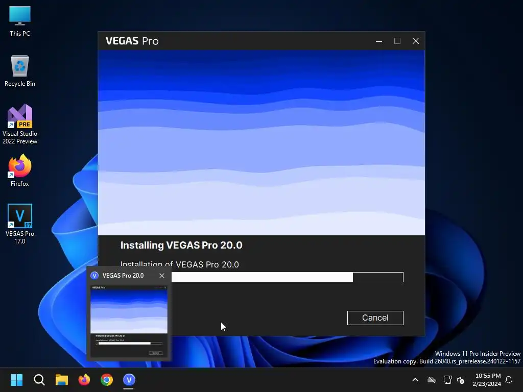The image size is (523, 392).
Task: Open the OneDrive tray icon
Action: (432, 380)
